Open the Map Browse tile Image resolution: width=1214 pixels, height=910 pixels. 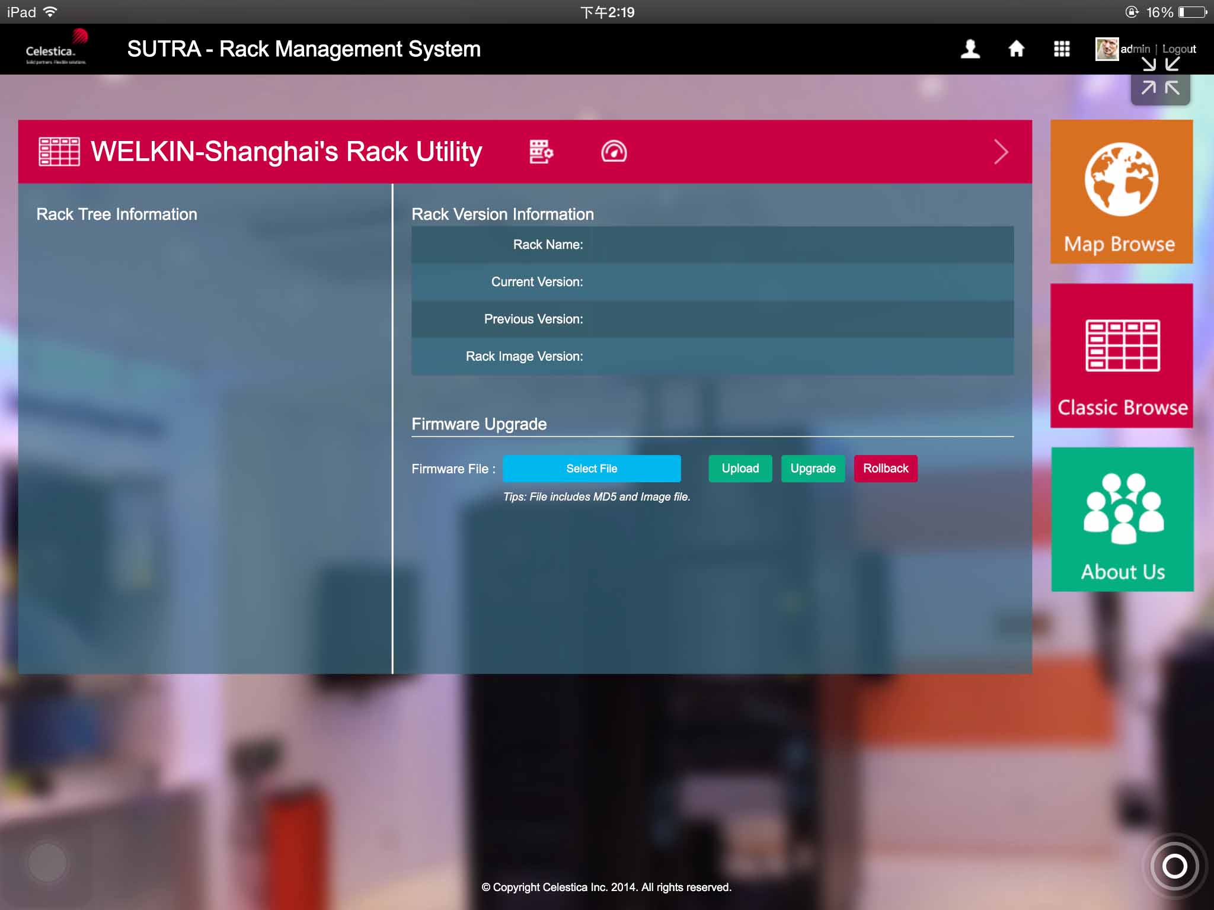coord(1122,191)
